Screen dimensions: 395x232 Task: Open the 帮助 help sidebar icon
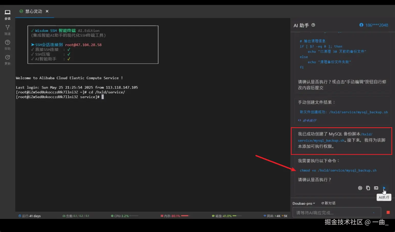[7, 45]
